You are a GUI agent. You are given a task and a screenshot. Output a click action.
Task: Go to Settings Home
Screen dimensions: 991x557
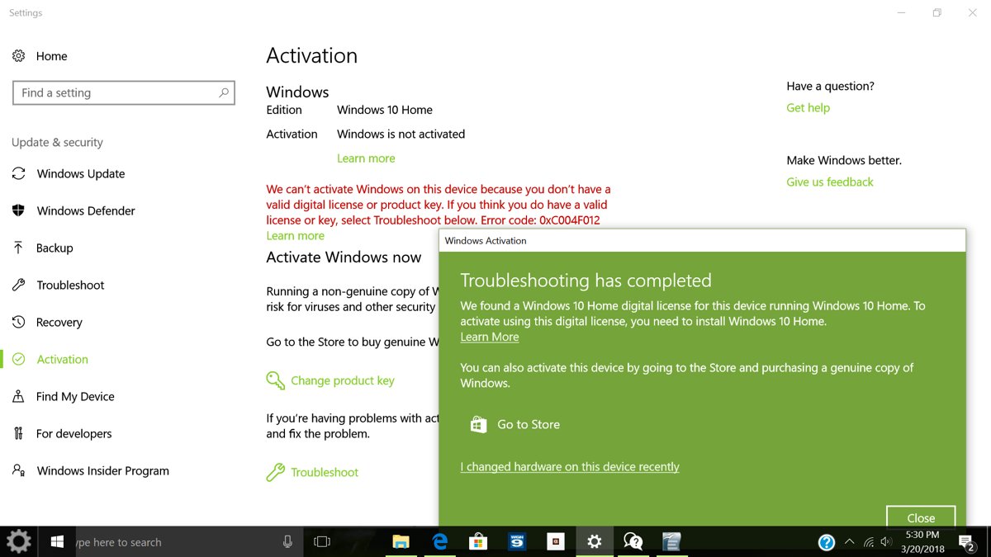(x=40, y=56)
